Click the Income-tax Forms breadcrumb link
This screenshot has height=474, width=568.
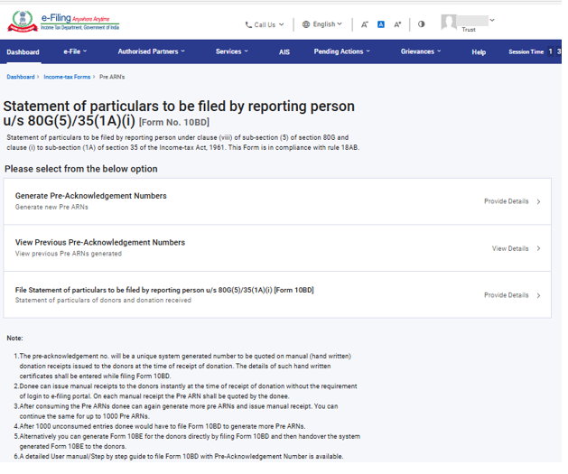pos(68,77)
